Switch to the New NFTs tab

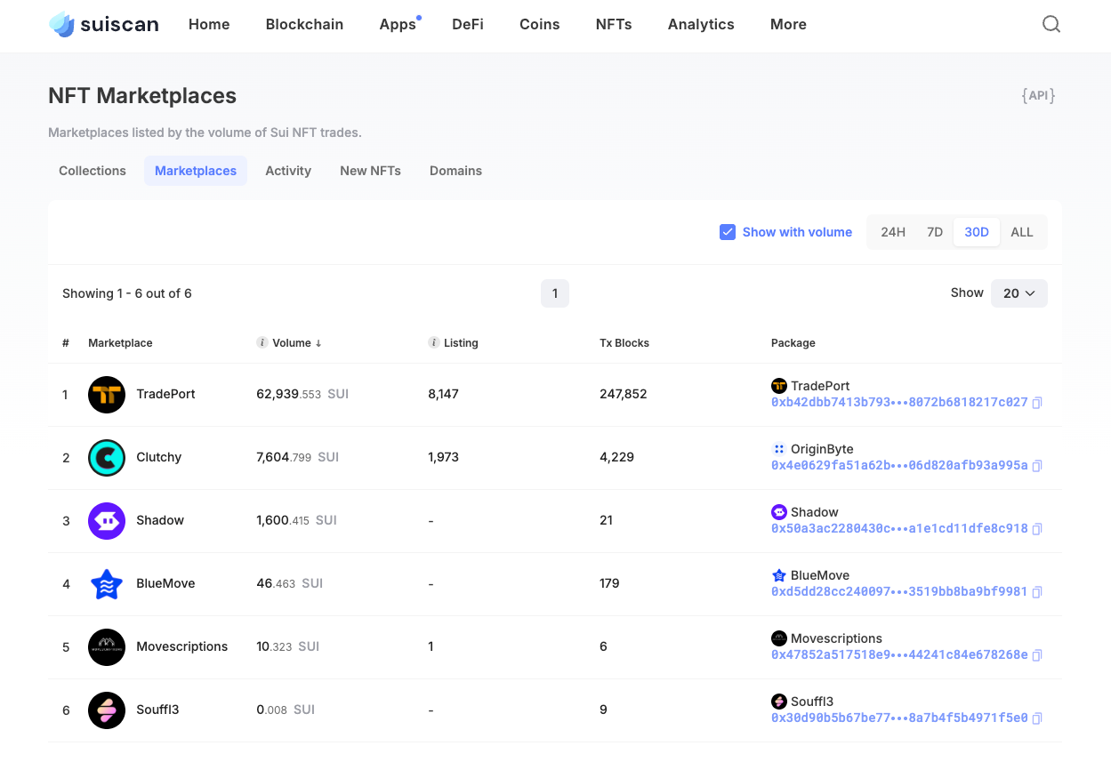coord(370,171)
